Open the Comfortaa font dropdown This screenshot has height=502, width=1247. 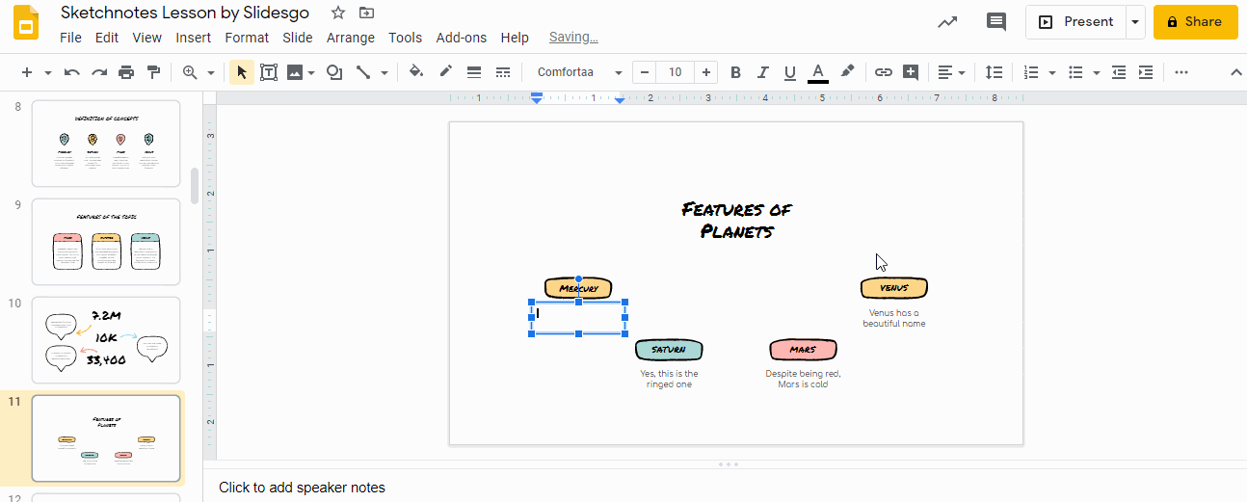point(579,72)
